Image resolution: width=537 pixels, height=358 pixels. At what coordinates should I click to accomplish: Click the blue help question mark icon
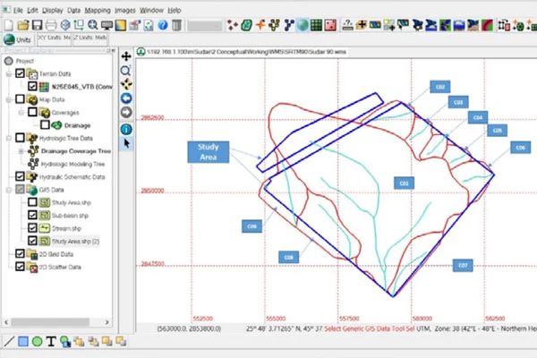163,25
